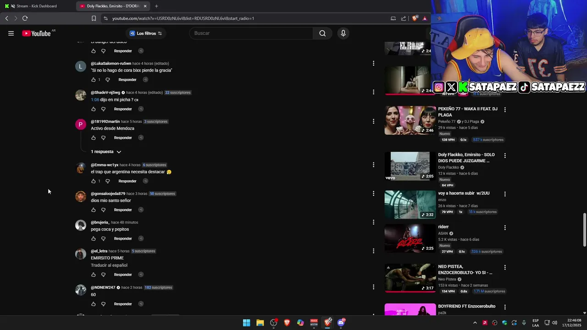The width and height of the screenshot is (587, 330).
Task: Click into the 'Buscar' search field
Action: click(x=251, y=33)
